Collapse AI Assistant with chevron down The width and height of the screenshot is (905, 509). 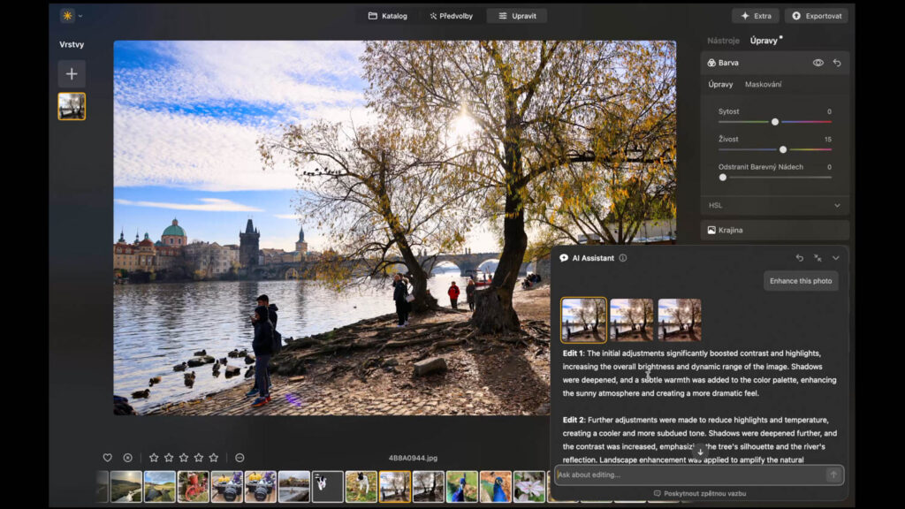click(836, 258)
